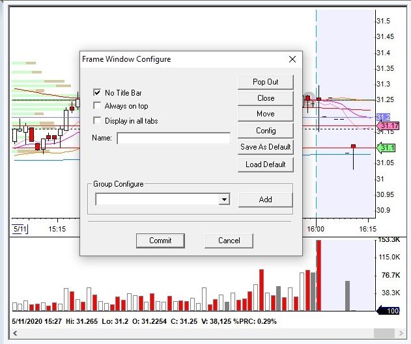Click the Load Default button
The height and width of the screenshot is (344, 411).
point(265,164)
